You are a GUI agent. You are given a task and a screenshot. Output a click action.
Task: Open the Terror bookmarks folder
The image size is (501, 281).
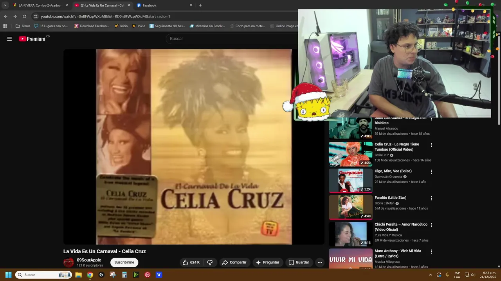point(23,26)
